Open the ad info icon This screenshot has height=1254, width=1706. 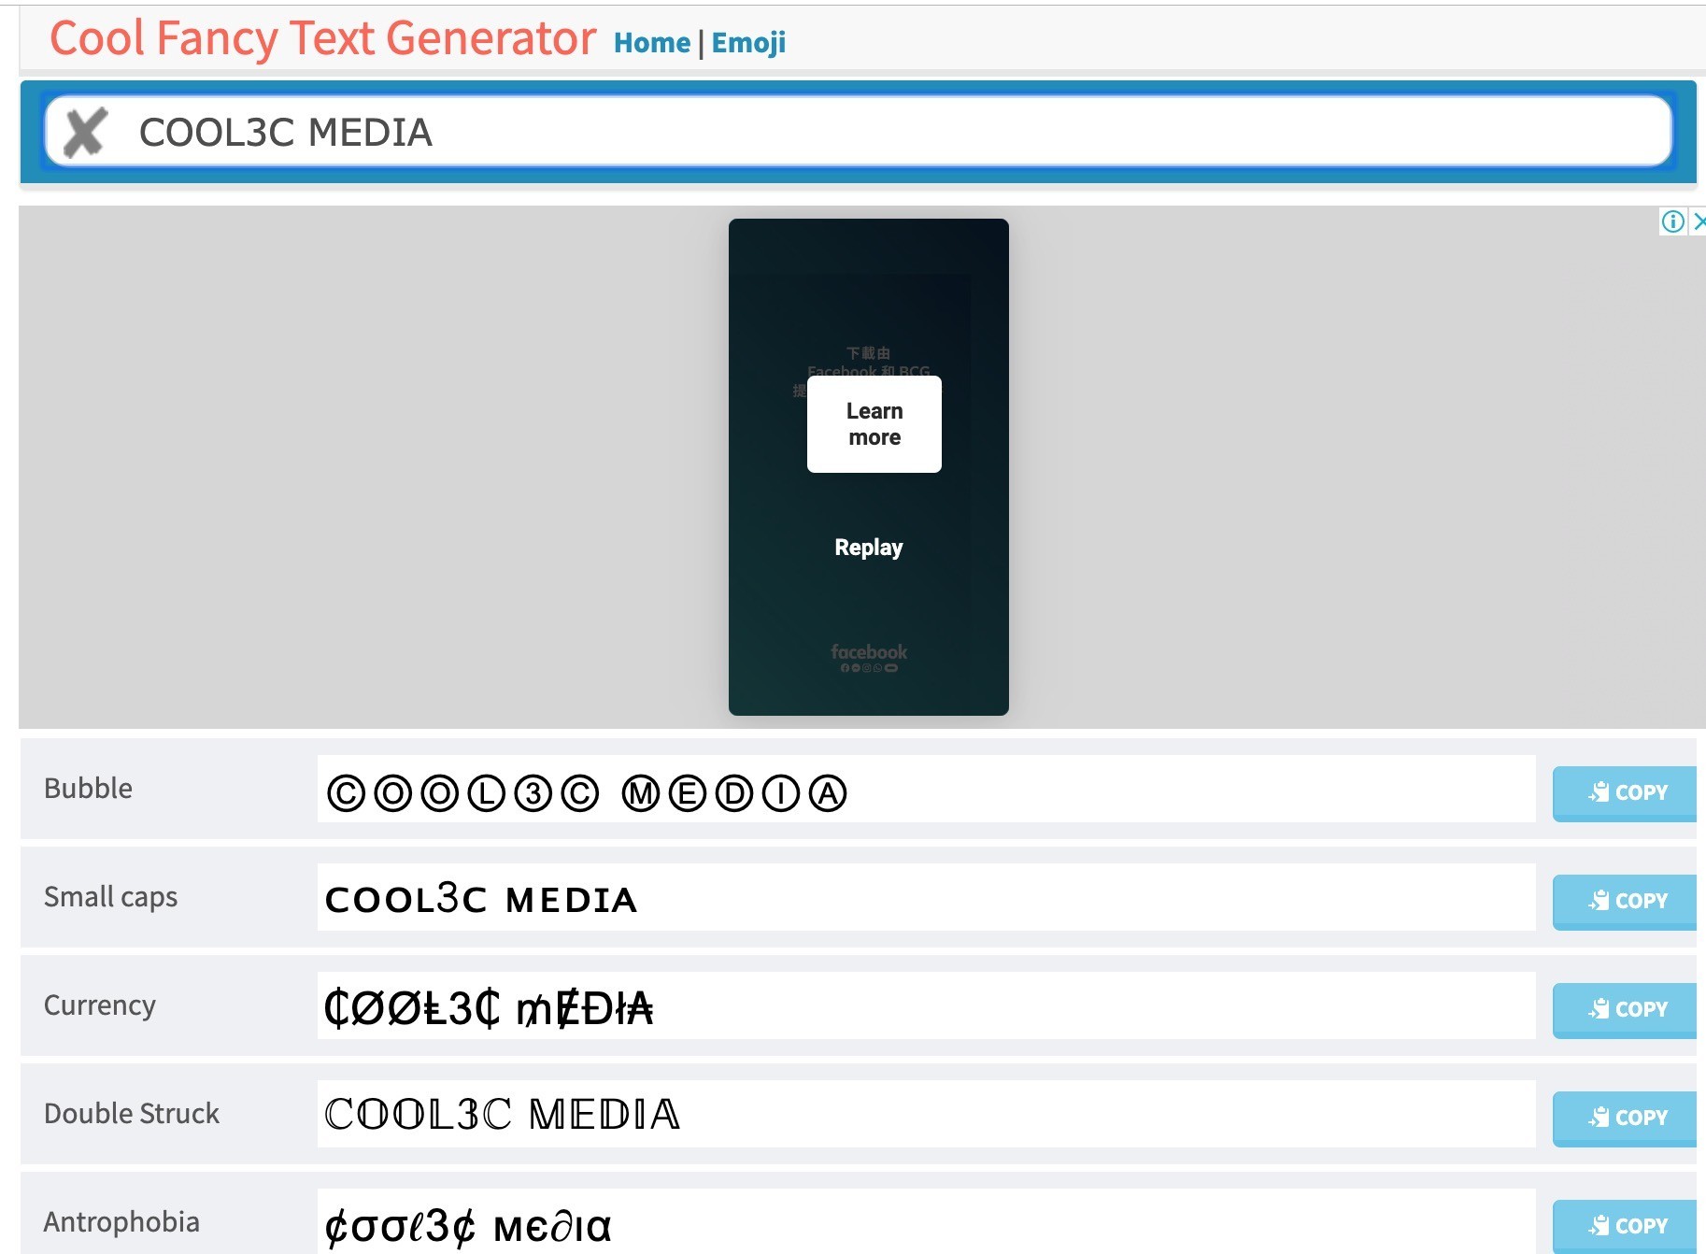(1672, 221)
